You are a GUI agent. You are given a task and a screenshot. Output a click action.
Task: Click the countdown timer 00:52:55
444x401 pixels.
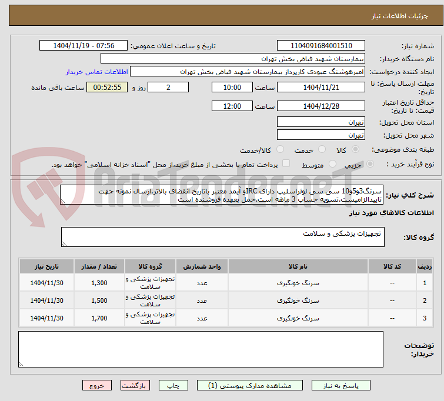(x=107, y=87)
